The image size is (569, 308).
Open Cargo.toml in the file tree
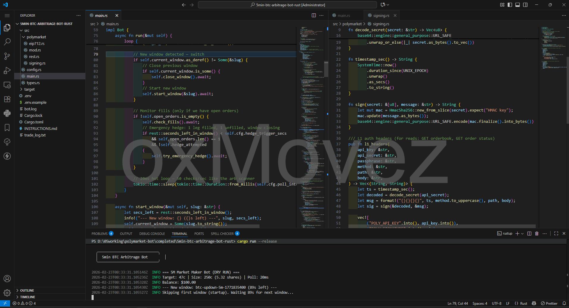point(34,122)
